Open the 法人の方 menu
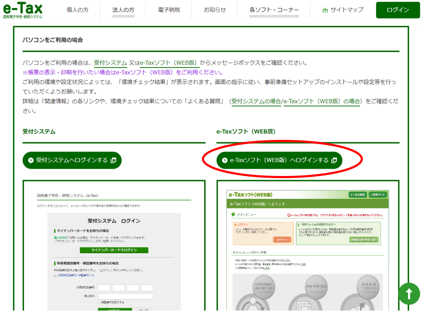Viewport: 424px width, 318px height. click(x=123, y=10)
